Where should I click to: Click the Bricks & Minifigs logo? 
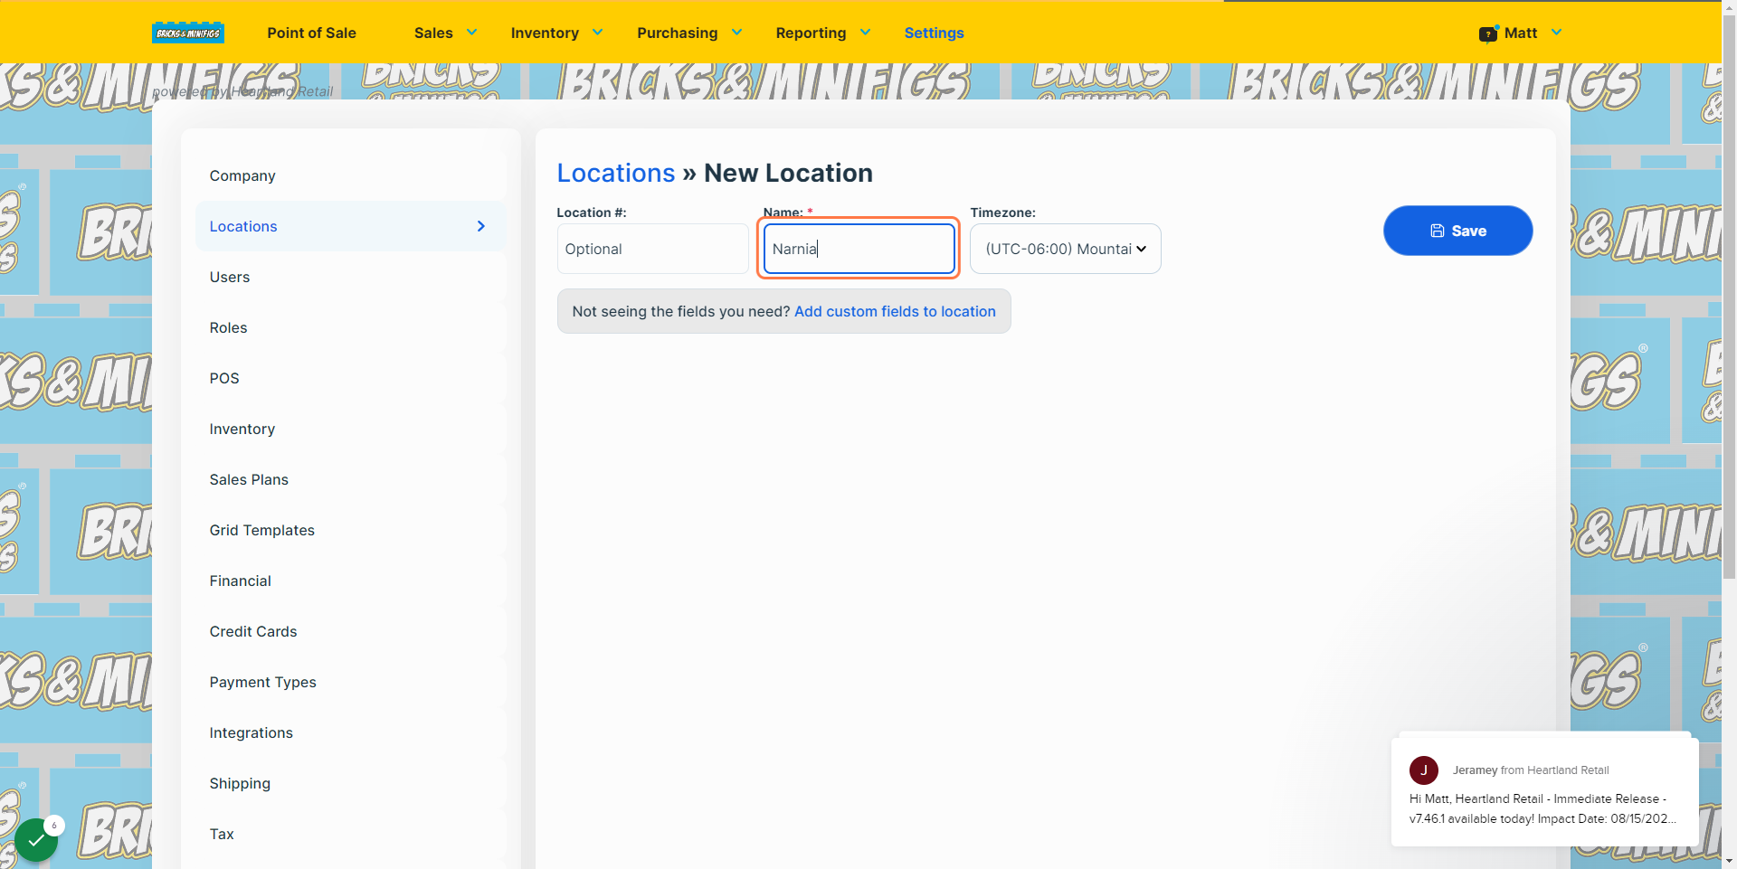click(x=188, y=33)
